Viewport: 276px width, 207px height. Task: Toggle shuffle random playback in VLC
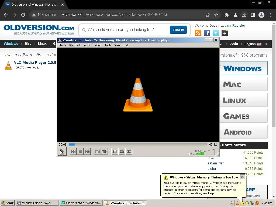click(129, 151)
